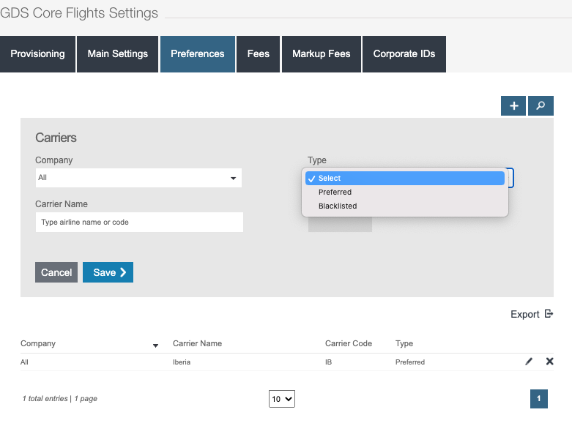Click the plus icon to add carrier
Viewport: 572px width, 426px height.
pos(513,106)
